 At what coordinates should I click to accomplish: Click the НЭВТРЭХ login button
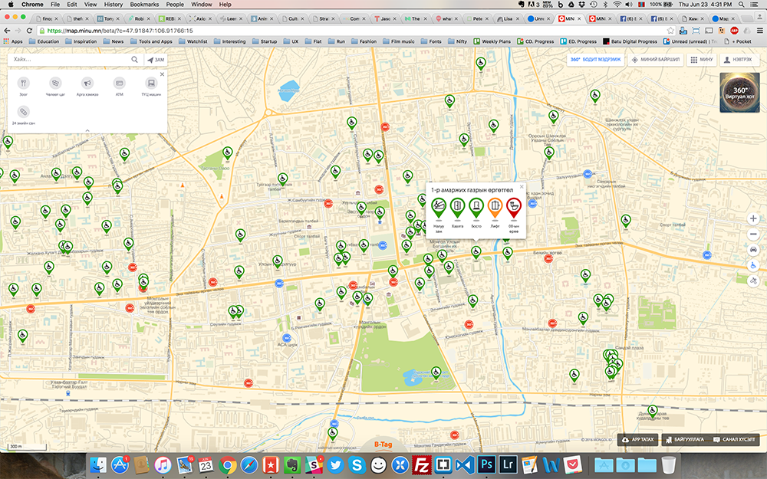click(737, 59)
